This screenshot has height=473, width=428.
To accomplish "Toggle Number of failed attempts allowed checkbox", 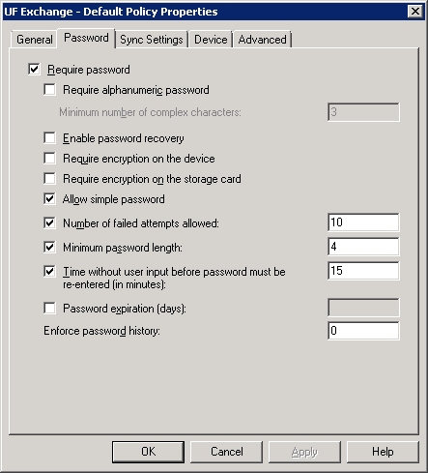I will [49, 222].
